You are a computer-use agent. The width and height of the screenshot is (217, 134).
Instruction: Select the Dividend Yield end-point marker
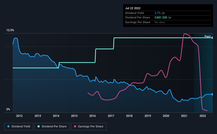click(x=213, y=94)
